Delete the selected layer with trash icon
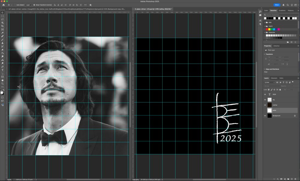The image size is (300, 181). pyautogui.click(x=295, y=179)
